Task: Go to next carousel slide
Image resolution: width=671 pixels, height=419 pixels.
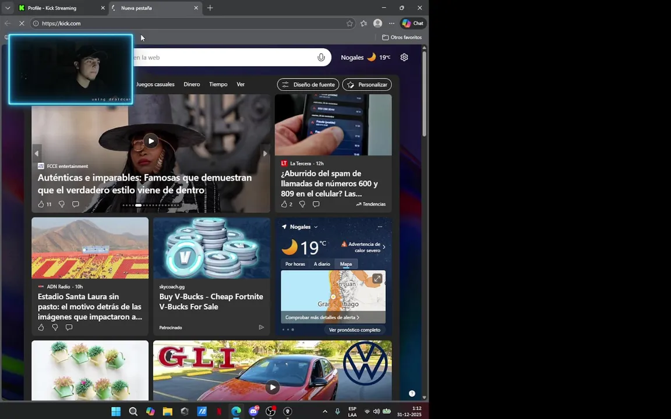Action: pyautogui.click(x=265, y=153)
